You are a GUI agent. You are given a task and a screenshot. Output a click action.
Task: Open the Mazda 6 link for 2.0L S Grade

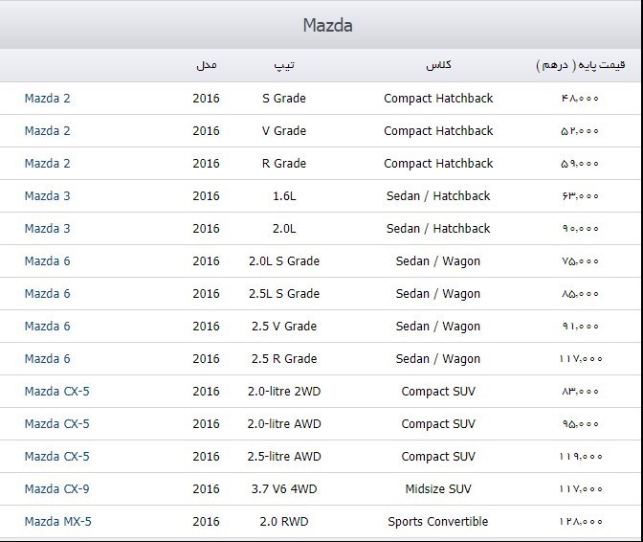pos(47,261)
